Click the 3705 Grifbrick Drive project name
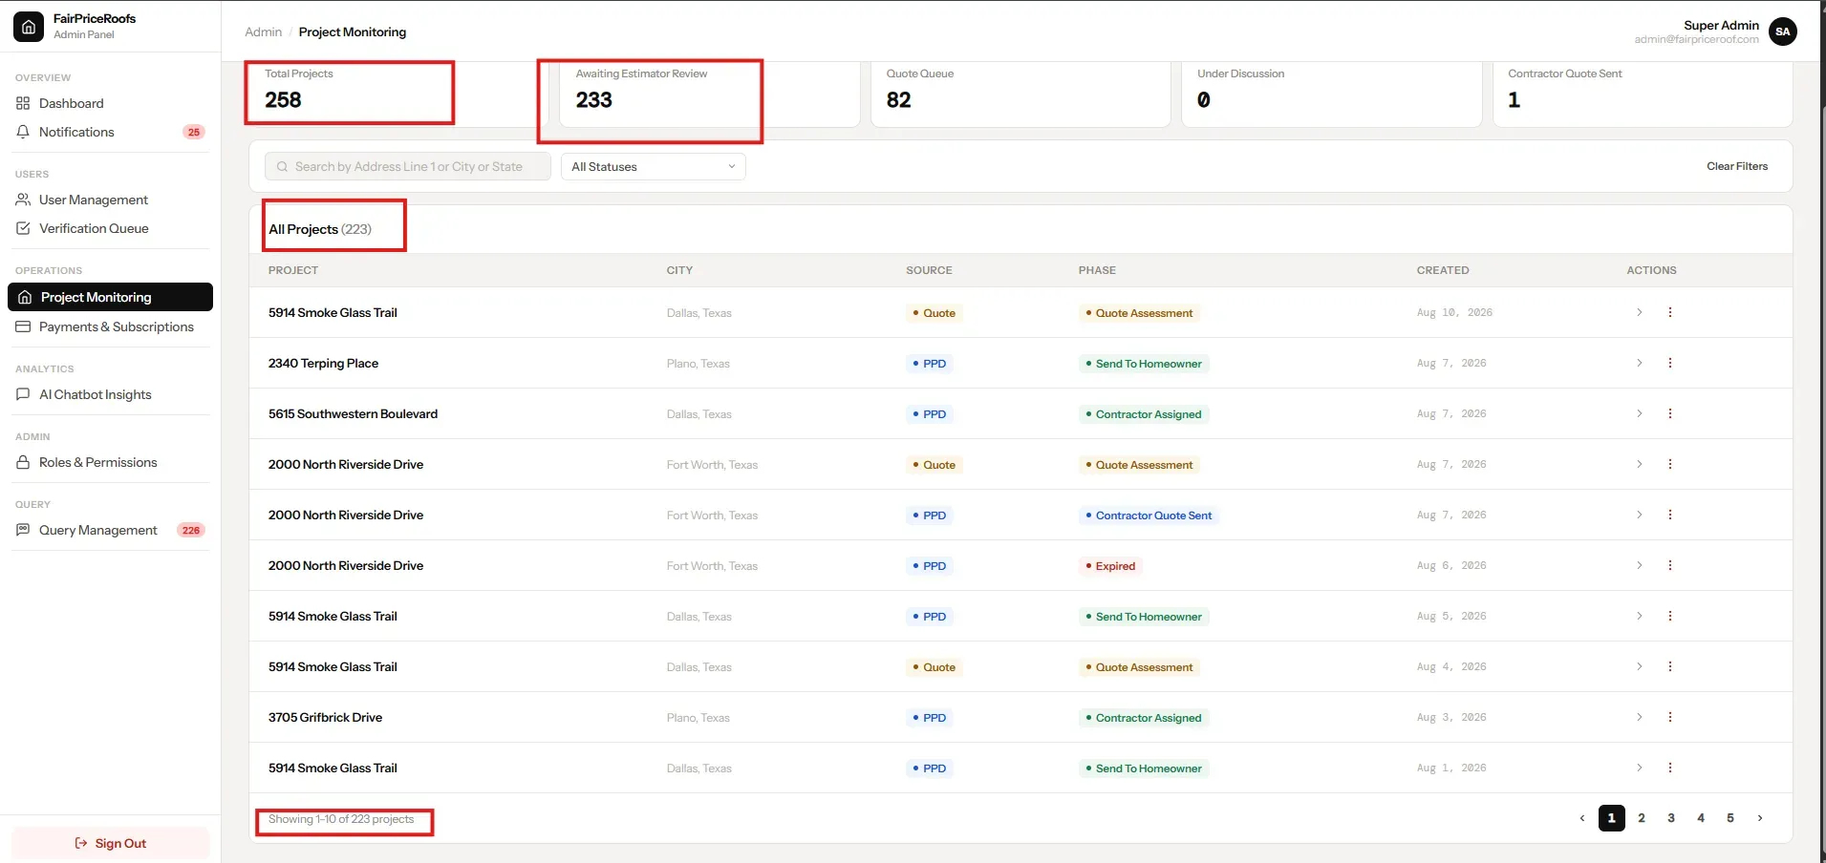1826x863 pixels. click(325, 717)
